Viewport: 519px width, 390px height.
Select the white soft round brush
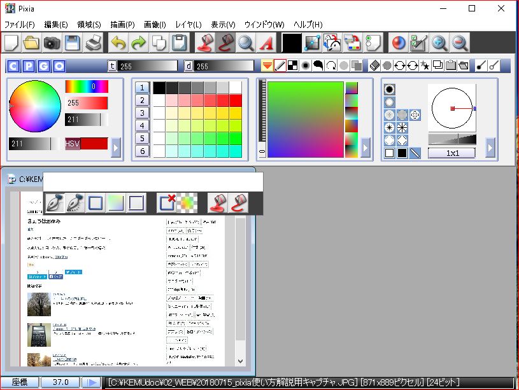click(x=390, y=102)
